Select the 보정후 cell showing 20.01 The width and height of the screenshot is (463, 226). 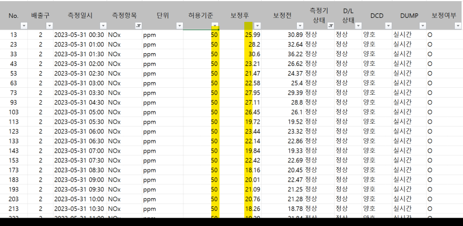point(240,180)
